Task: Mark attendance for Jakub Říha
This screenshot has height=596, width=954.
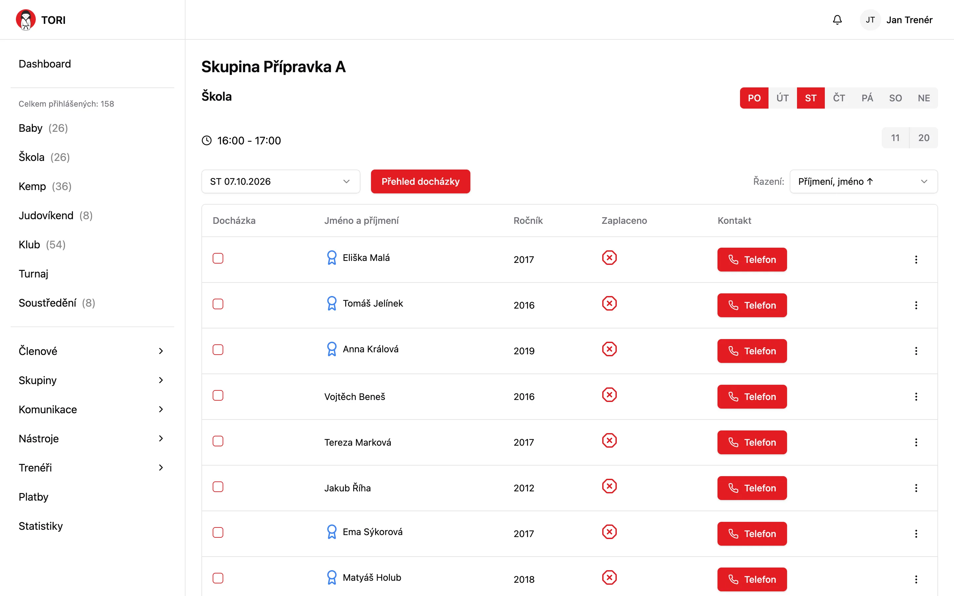Action: click(x=218, y=487)
